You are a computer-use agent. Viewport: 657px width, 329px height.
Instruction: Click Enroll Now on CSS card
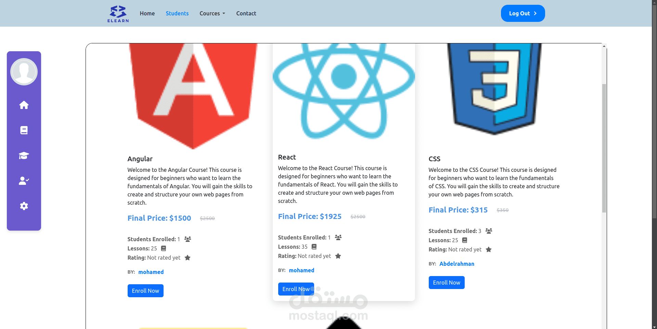click(447, 283)
